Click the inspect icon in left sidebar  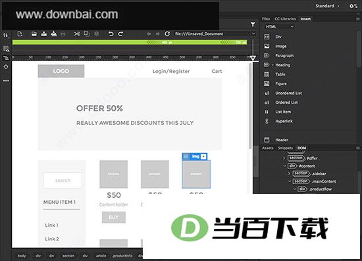tap(6, 49)
